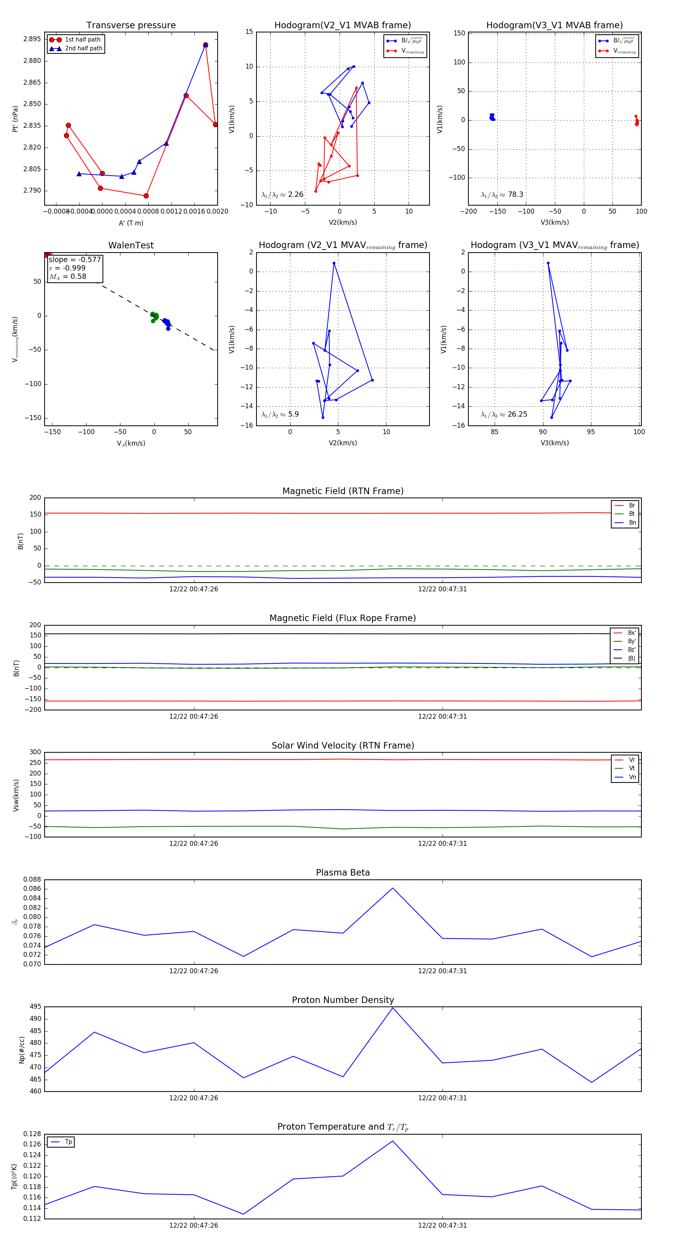
Task: Click the peak of the Proton Number Density curve
Action: 393,1008
